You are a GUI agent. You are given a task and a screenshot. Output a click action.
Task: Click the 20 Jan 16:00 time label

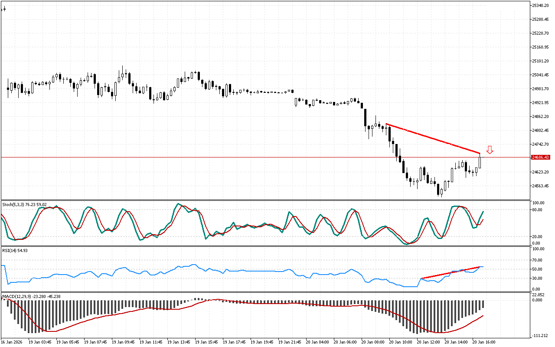pos(484,342)
